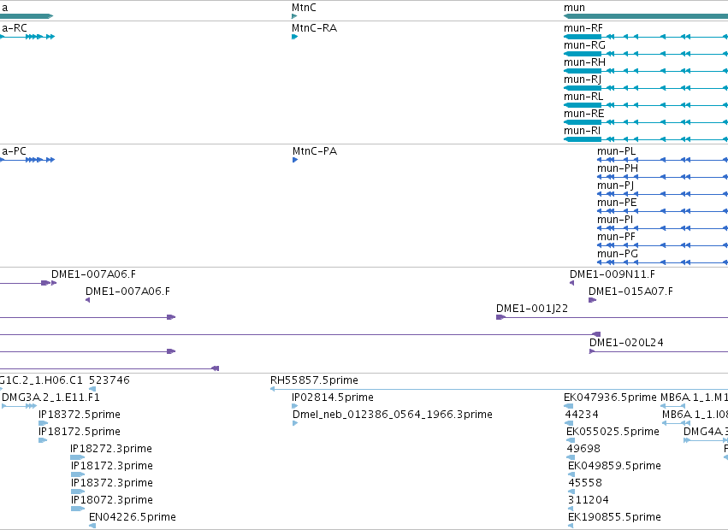Click the mun-PH protein label
This screenshot has width=728, height=530.
(618, 168)
